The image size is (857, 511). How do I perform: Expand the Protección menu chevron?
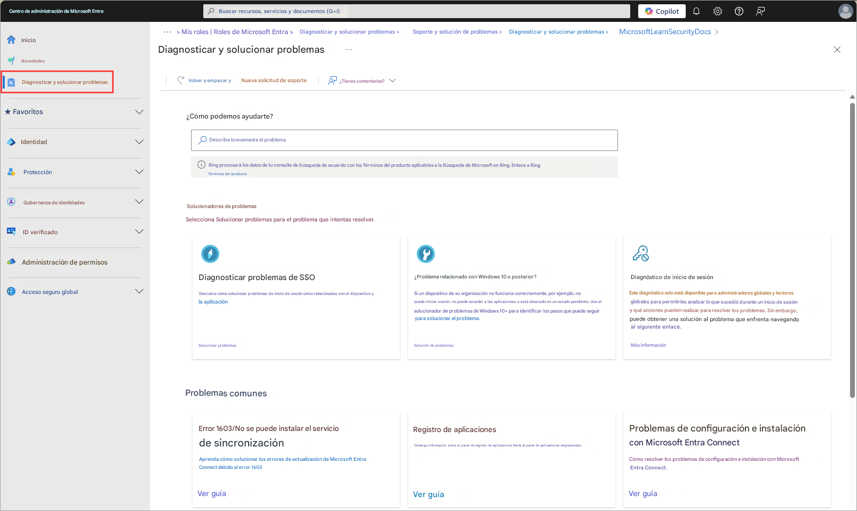click(x=139, y=172)
